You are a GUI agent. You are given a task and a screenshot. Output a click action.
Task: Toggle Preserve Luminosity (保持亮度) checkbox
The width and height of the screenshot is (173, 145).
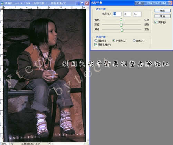coord(95,45)
